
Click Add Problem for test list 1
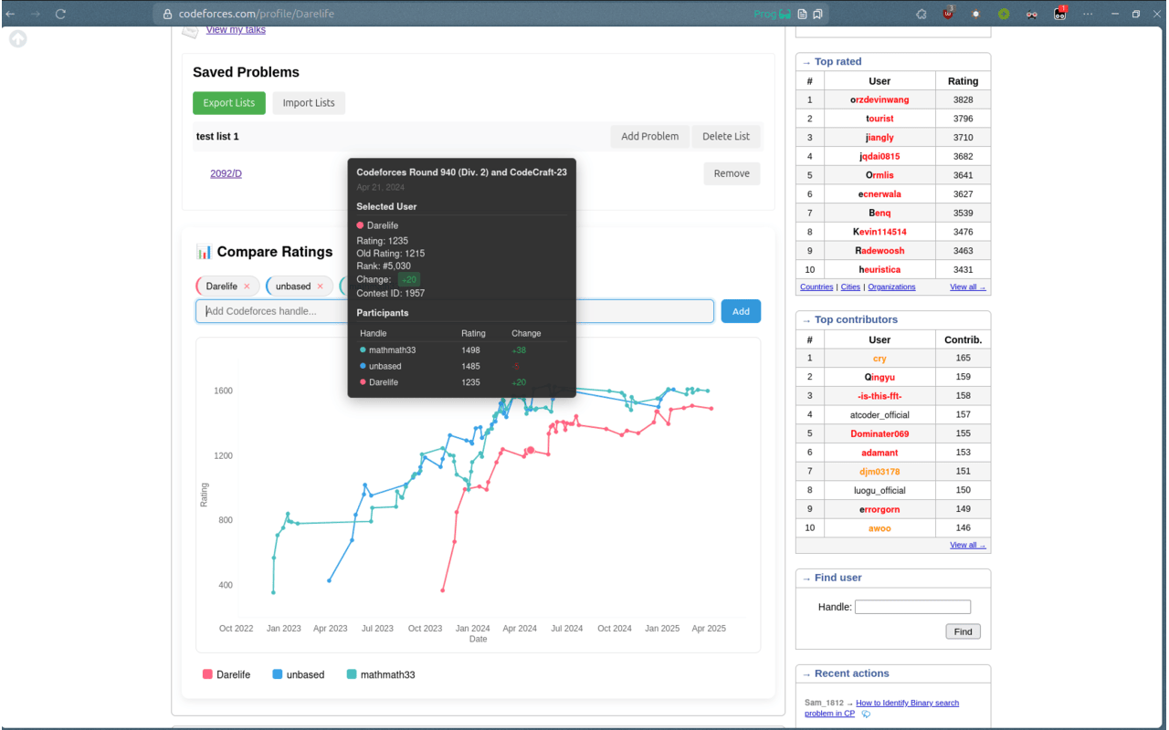coord(649,136)
